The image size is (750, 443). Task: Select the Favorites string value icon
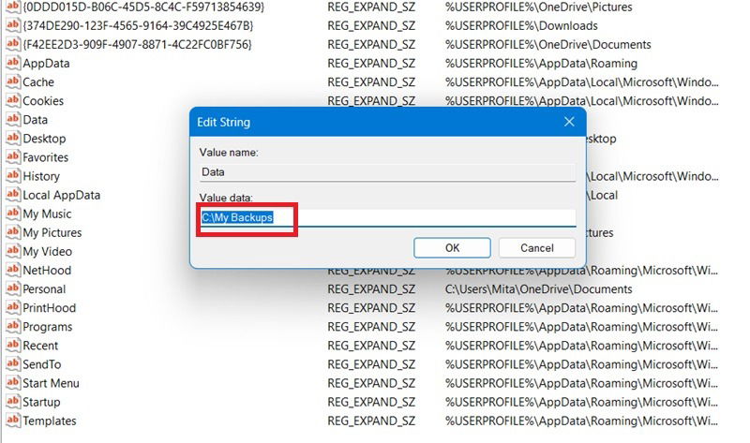(13, 156)
